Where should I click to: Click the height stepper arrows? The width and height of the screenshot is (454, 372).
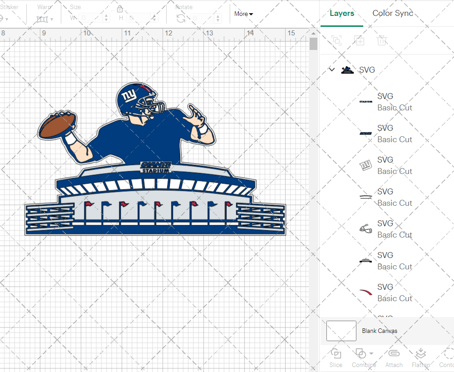(x=154, y=18)
